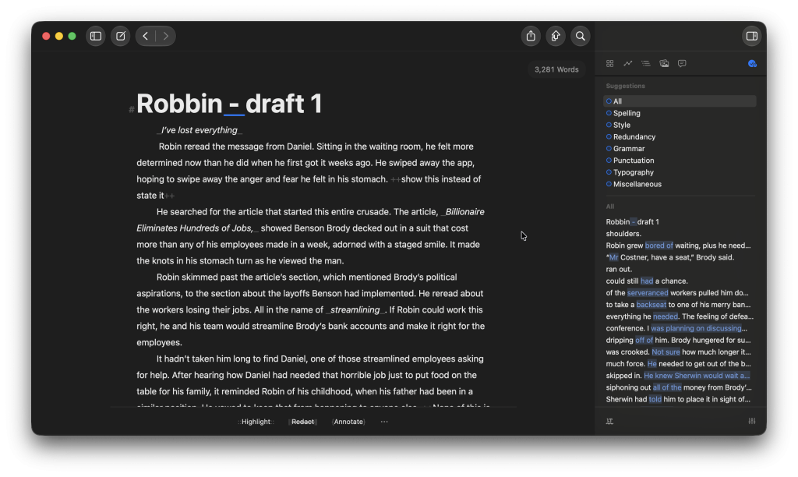This screenshot has width=798, height=477.
Task: Click the 3,281 Words counter
Action: tap(556, 69)
